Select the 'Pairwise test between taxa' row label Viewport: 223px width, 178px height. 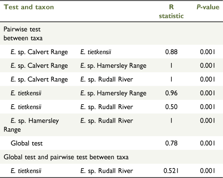click(x=23, y=33)
